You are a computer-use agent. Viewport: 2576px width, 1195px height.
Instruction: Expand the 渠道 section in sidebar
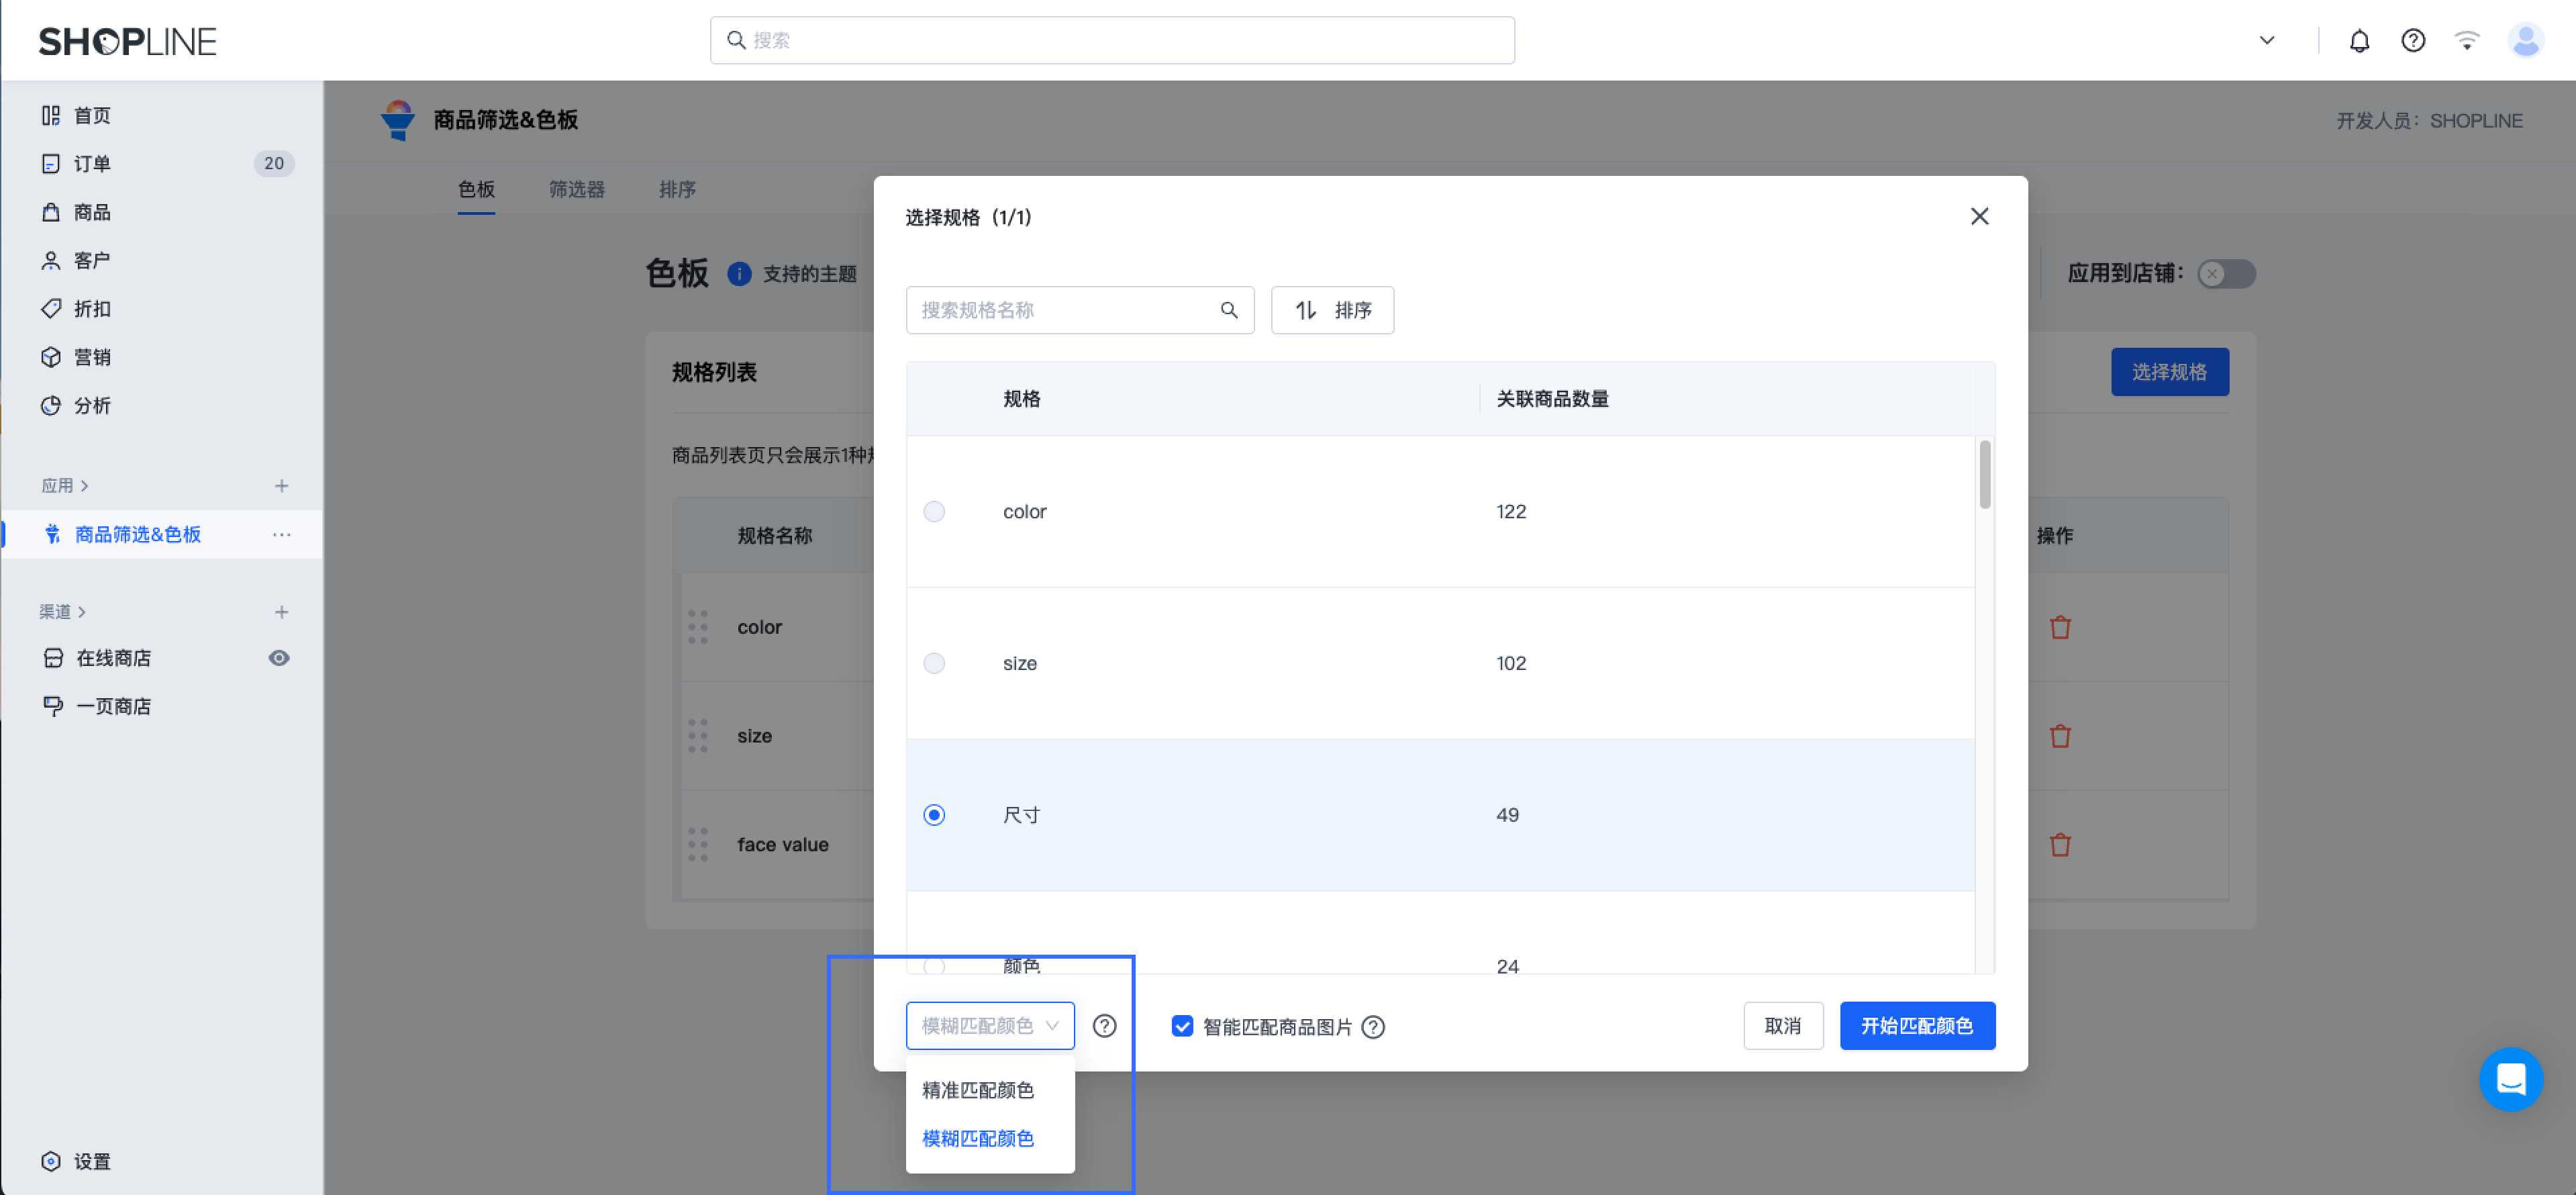coord(62,611)
